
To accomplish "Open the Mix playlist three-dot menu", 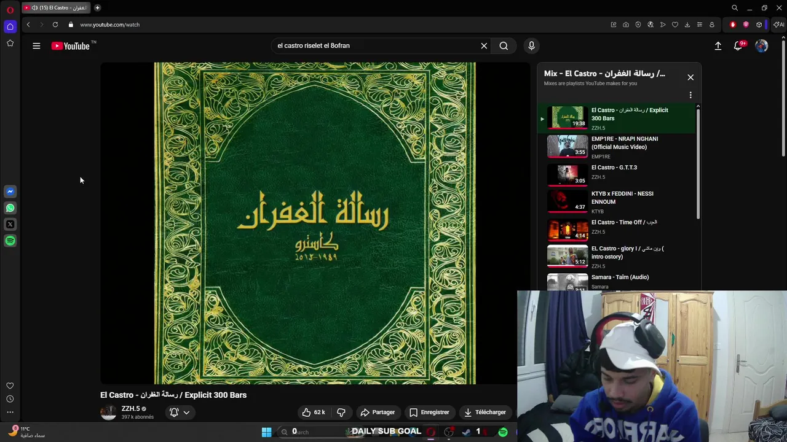I will 690,95.
